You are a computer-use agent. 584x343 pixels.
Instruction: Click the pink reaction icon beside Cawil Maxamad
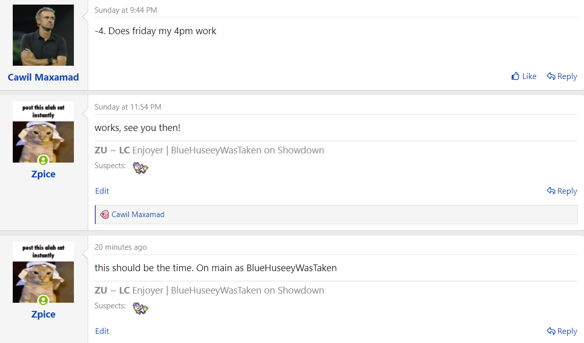click(104, 215)
